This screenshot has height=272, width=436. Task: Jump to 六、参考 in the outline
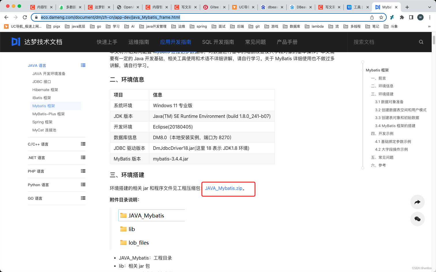(x=378, y=165)
